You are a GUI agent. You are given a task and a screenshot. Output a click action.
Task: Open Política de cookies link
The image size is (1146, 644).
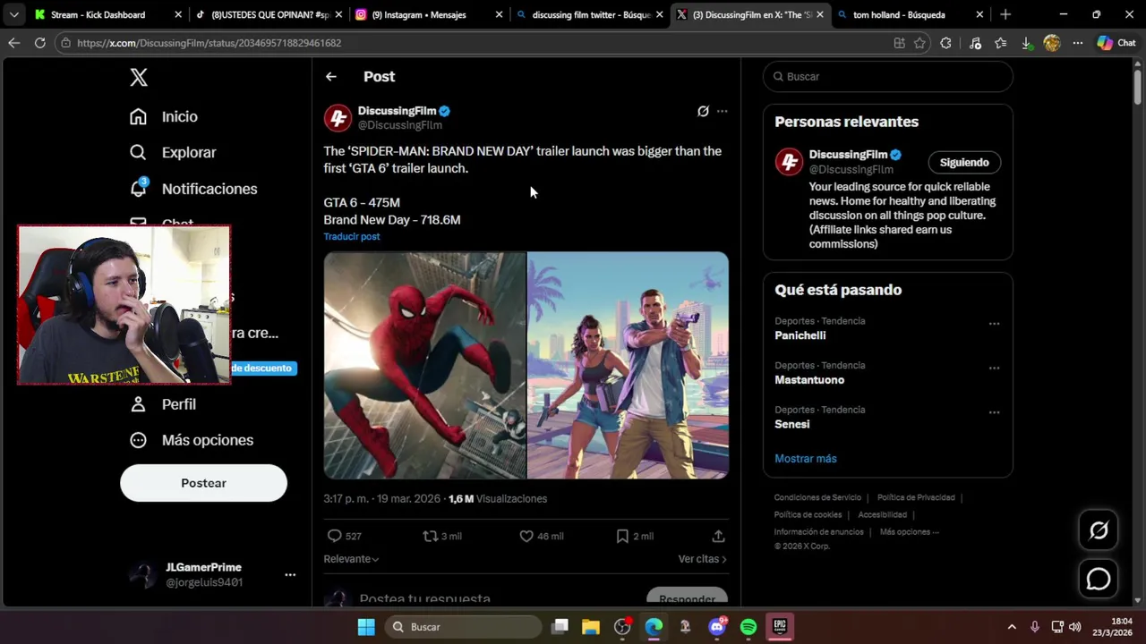808,515
